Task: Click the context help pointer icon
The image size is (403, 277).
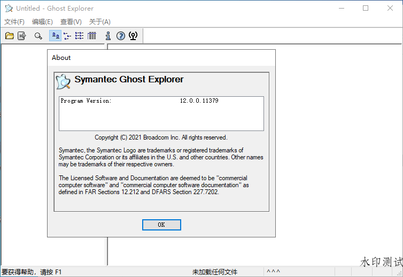Action: click(x=133, y=36)
